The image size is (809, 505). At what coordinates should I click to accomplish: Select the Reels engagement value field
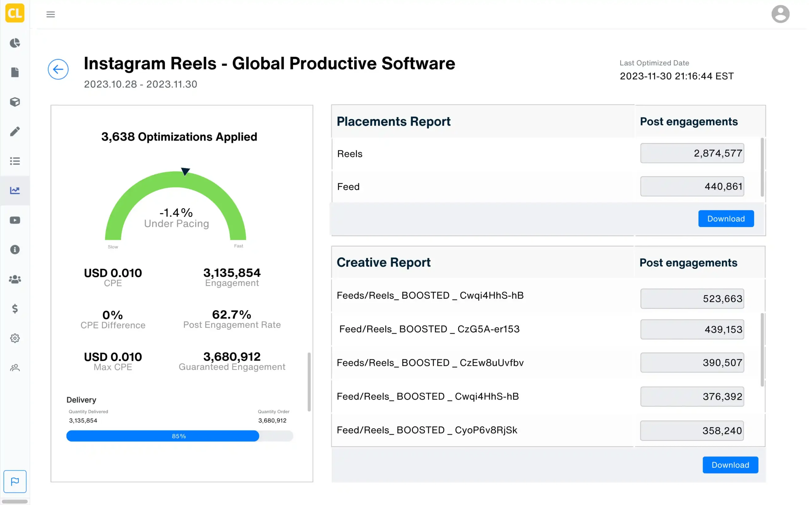692,153
